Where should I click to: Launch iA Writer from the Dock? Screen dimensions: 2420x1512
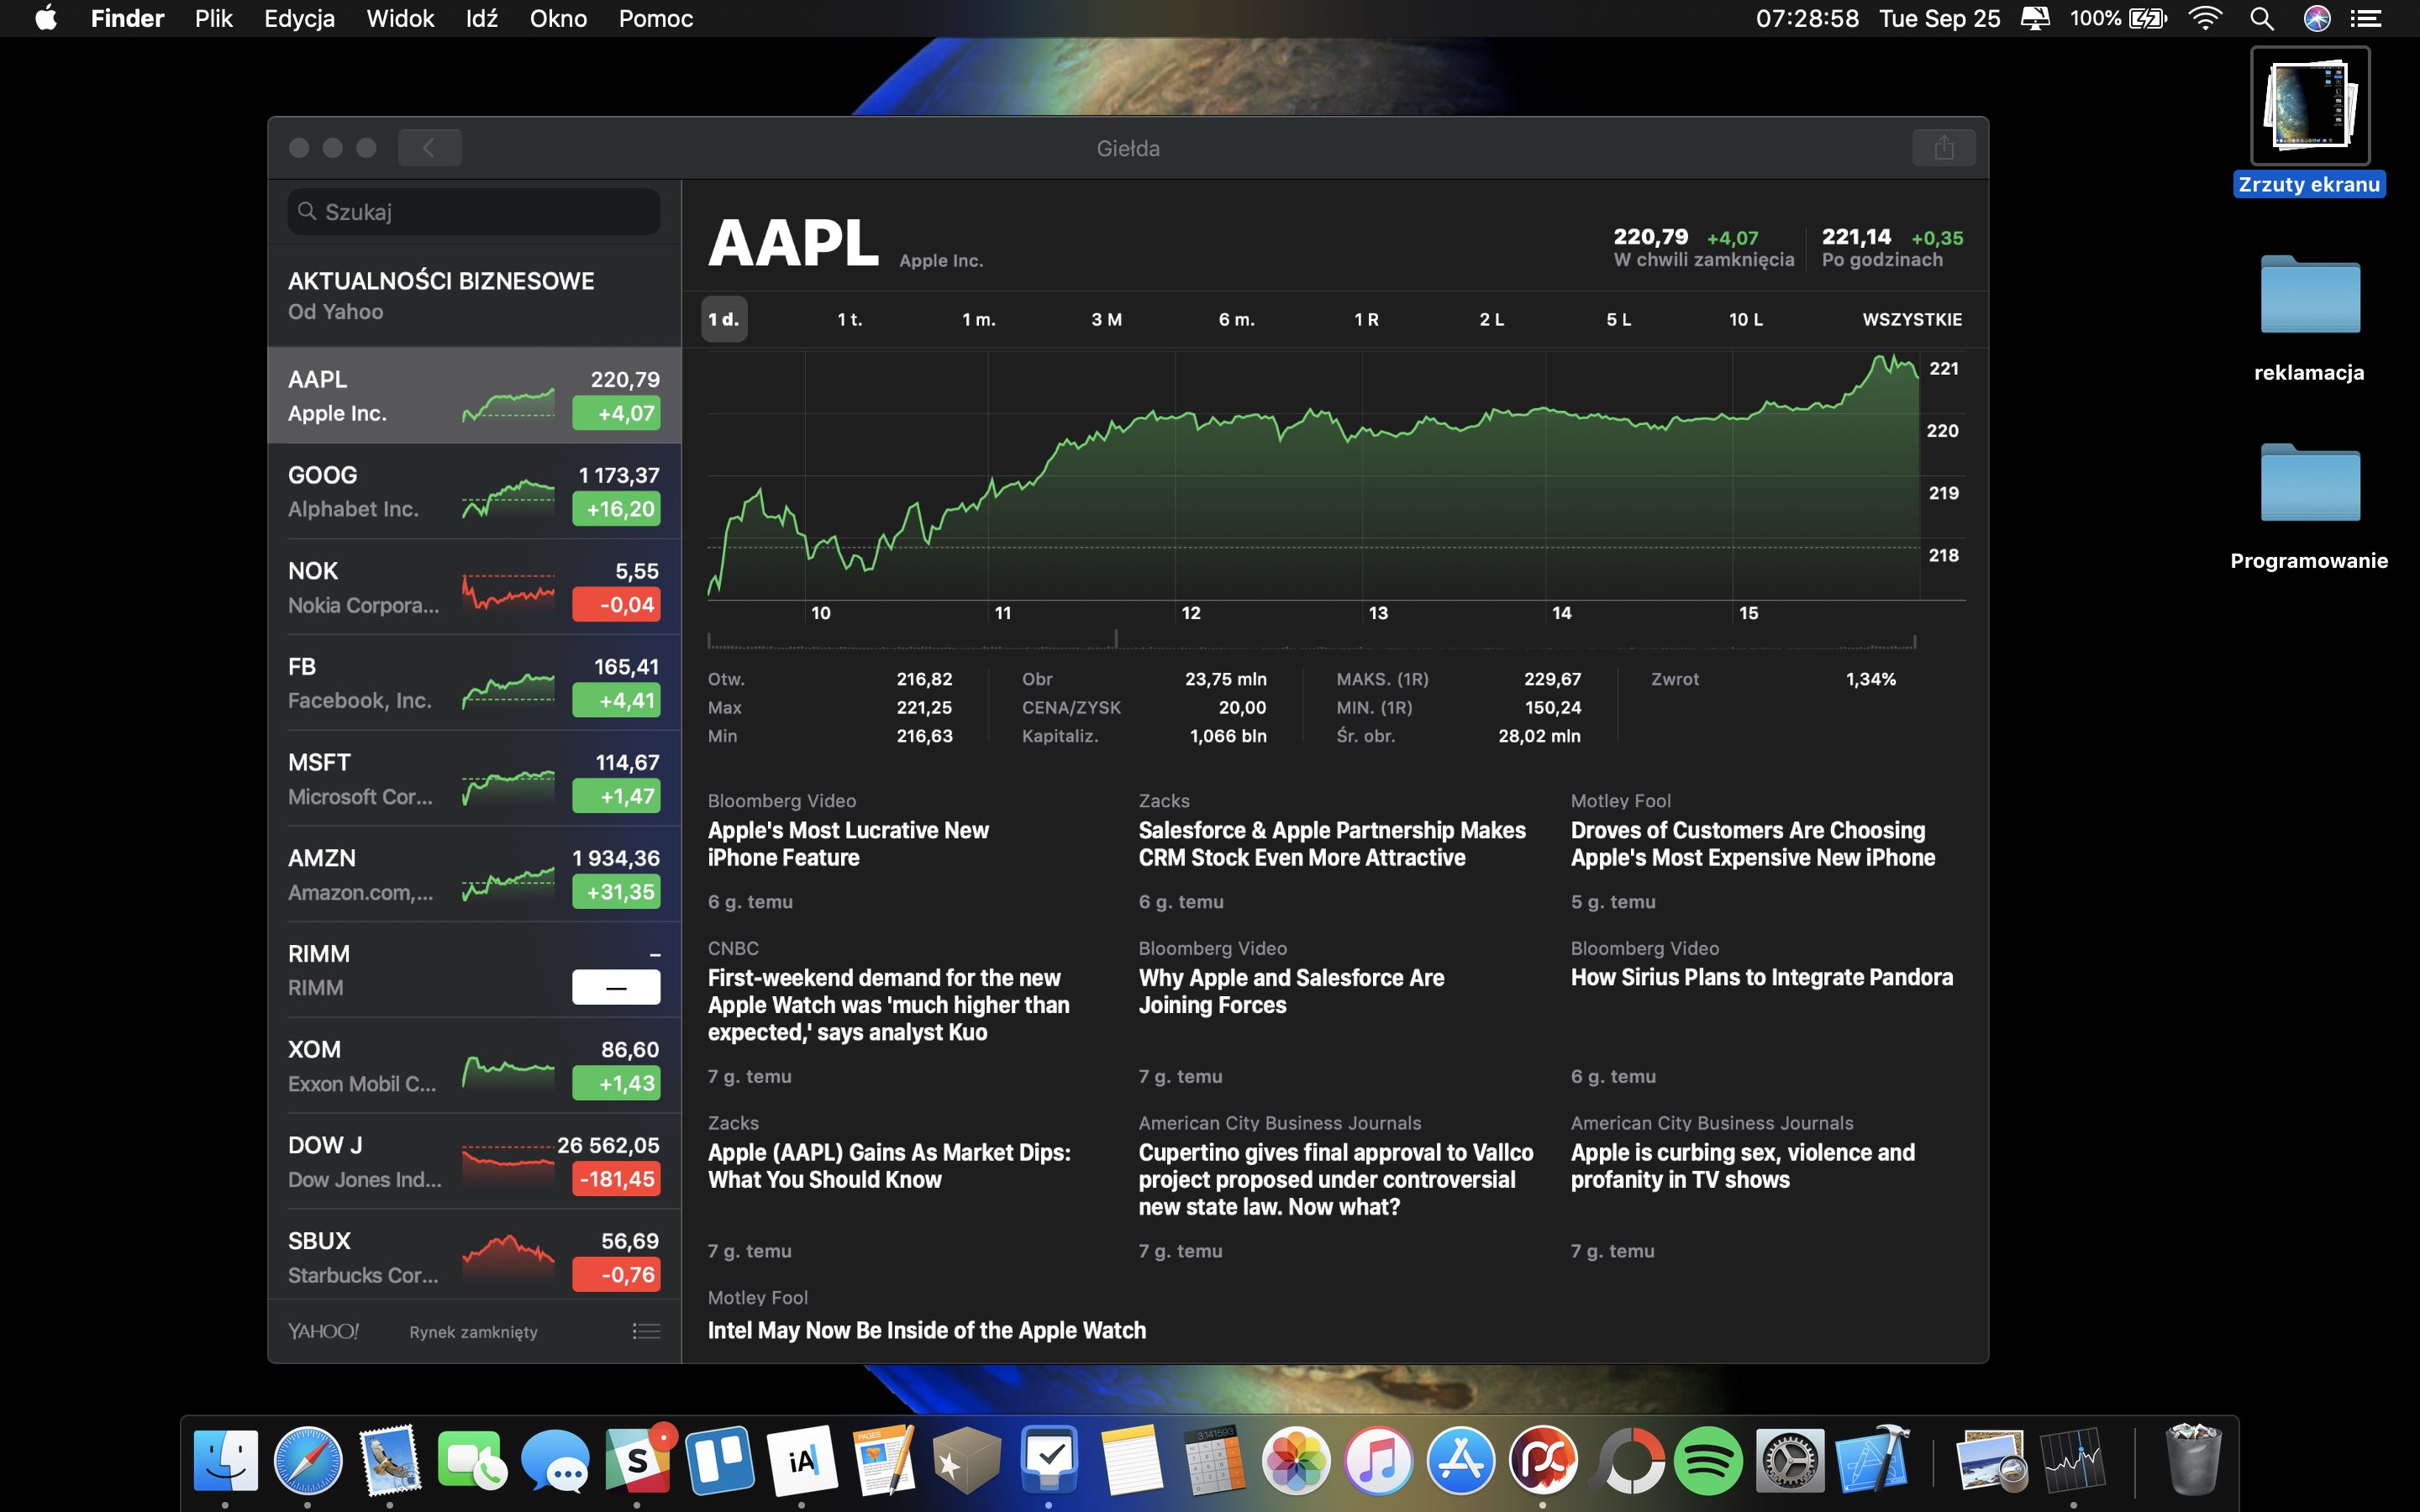pos(802,1460)
